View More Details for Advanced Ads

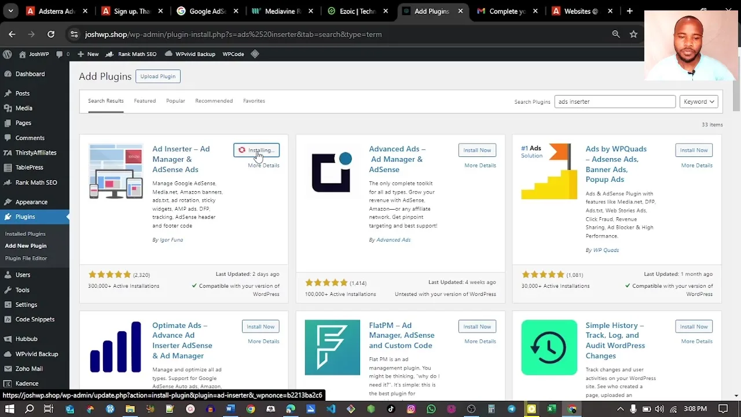point(480,166)
